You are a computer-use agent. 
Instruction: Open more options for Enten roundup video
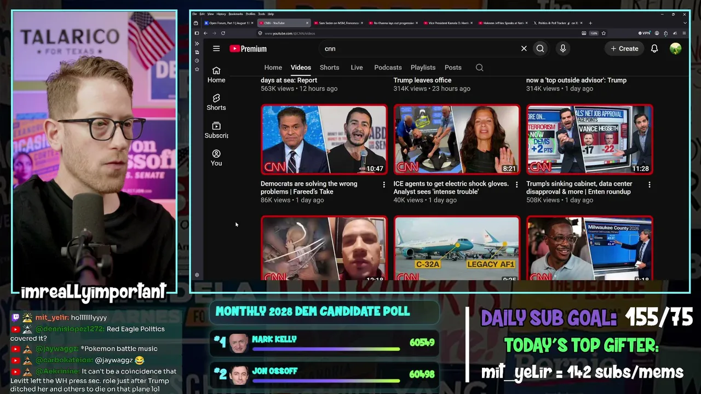click(x=650, y=185)
